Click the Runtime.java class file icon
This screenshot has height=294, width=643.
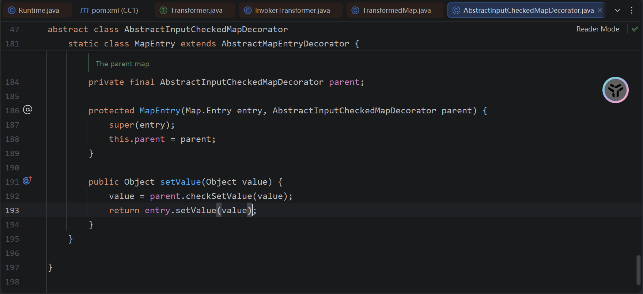(12, 10)
